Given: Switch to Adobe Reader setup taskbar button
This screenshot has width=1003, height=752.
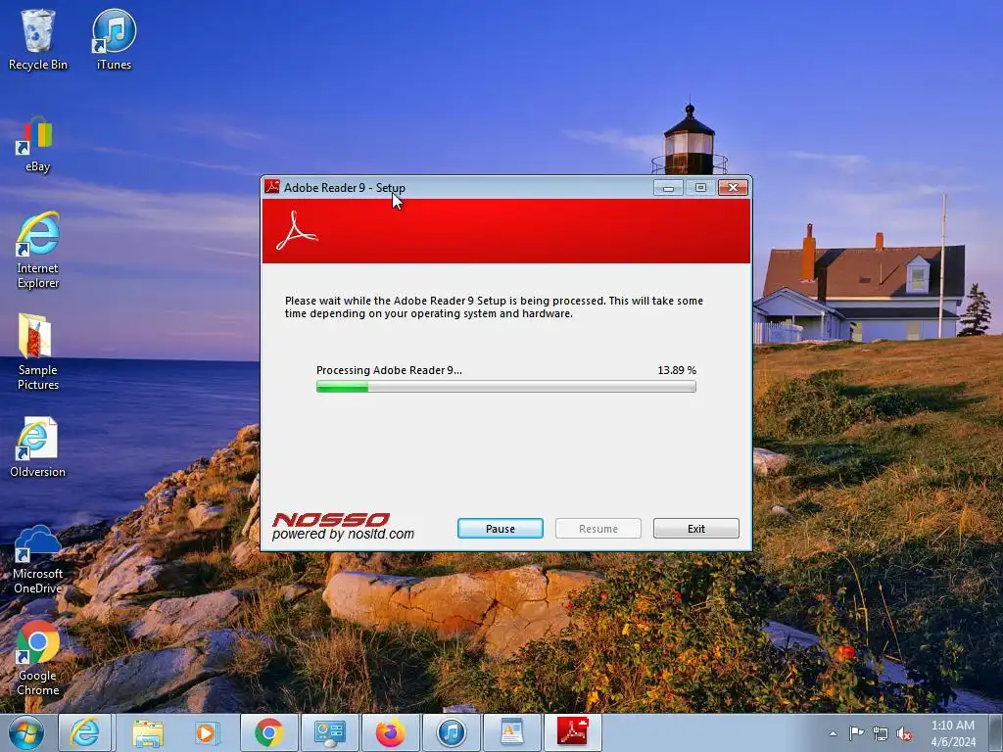Looking at the screenshot, I should [x=573, y=732].
